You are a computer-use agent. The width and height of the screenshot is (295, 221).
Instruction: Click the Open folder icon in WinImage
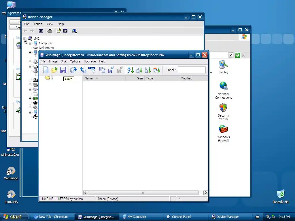54,70
